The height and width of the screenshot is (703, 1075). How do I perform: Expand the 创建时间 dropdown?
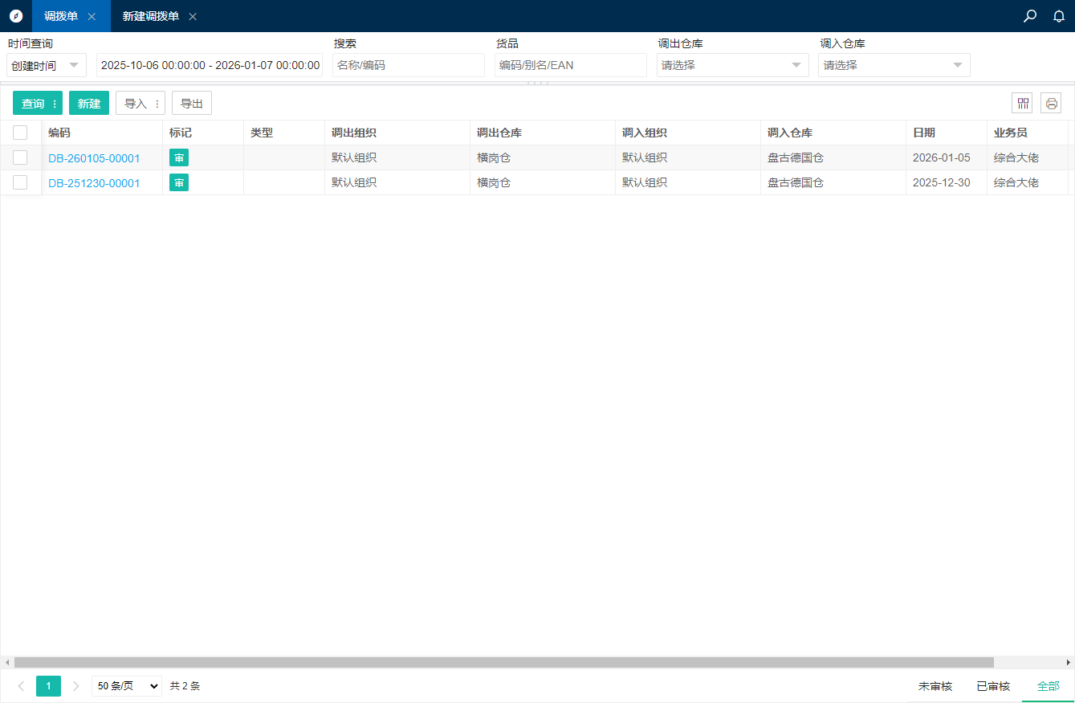point(47,65)
